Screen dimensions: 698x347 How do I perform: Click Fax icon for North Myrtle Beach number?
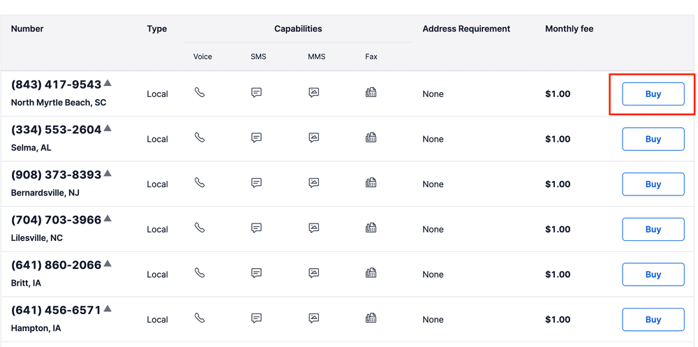371,92
